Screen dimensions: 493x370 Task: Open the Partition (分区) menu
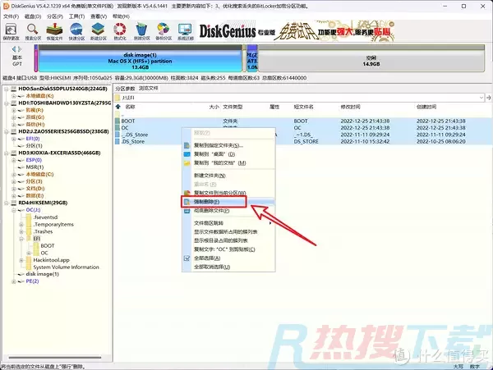click(55, 16)
